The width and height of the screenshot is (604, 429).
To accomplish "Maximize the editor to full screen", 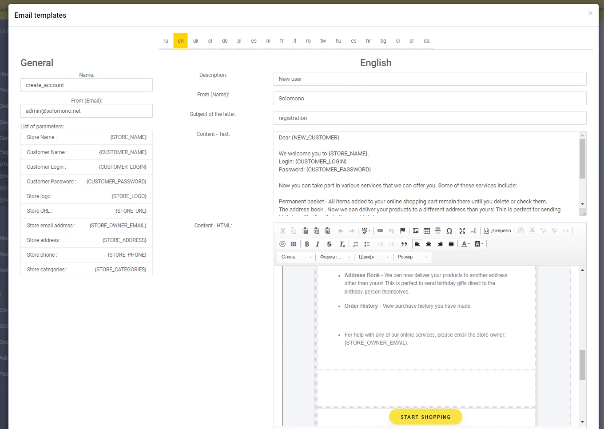I will 462,231.
